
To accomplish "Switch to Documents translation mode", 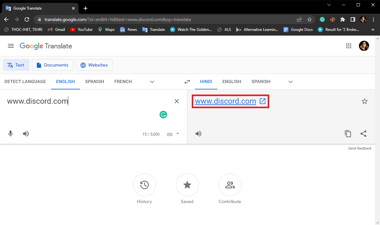I will 53,65.
